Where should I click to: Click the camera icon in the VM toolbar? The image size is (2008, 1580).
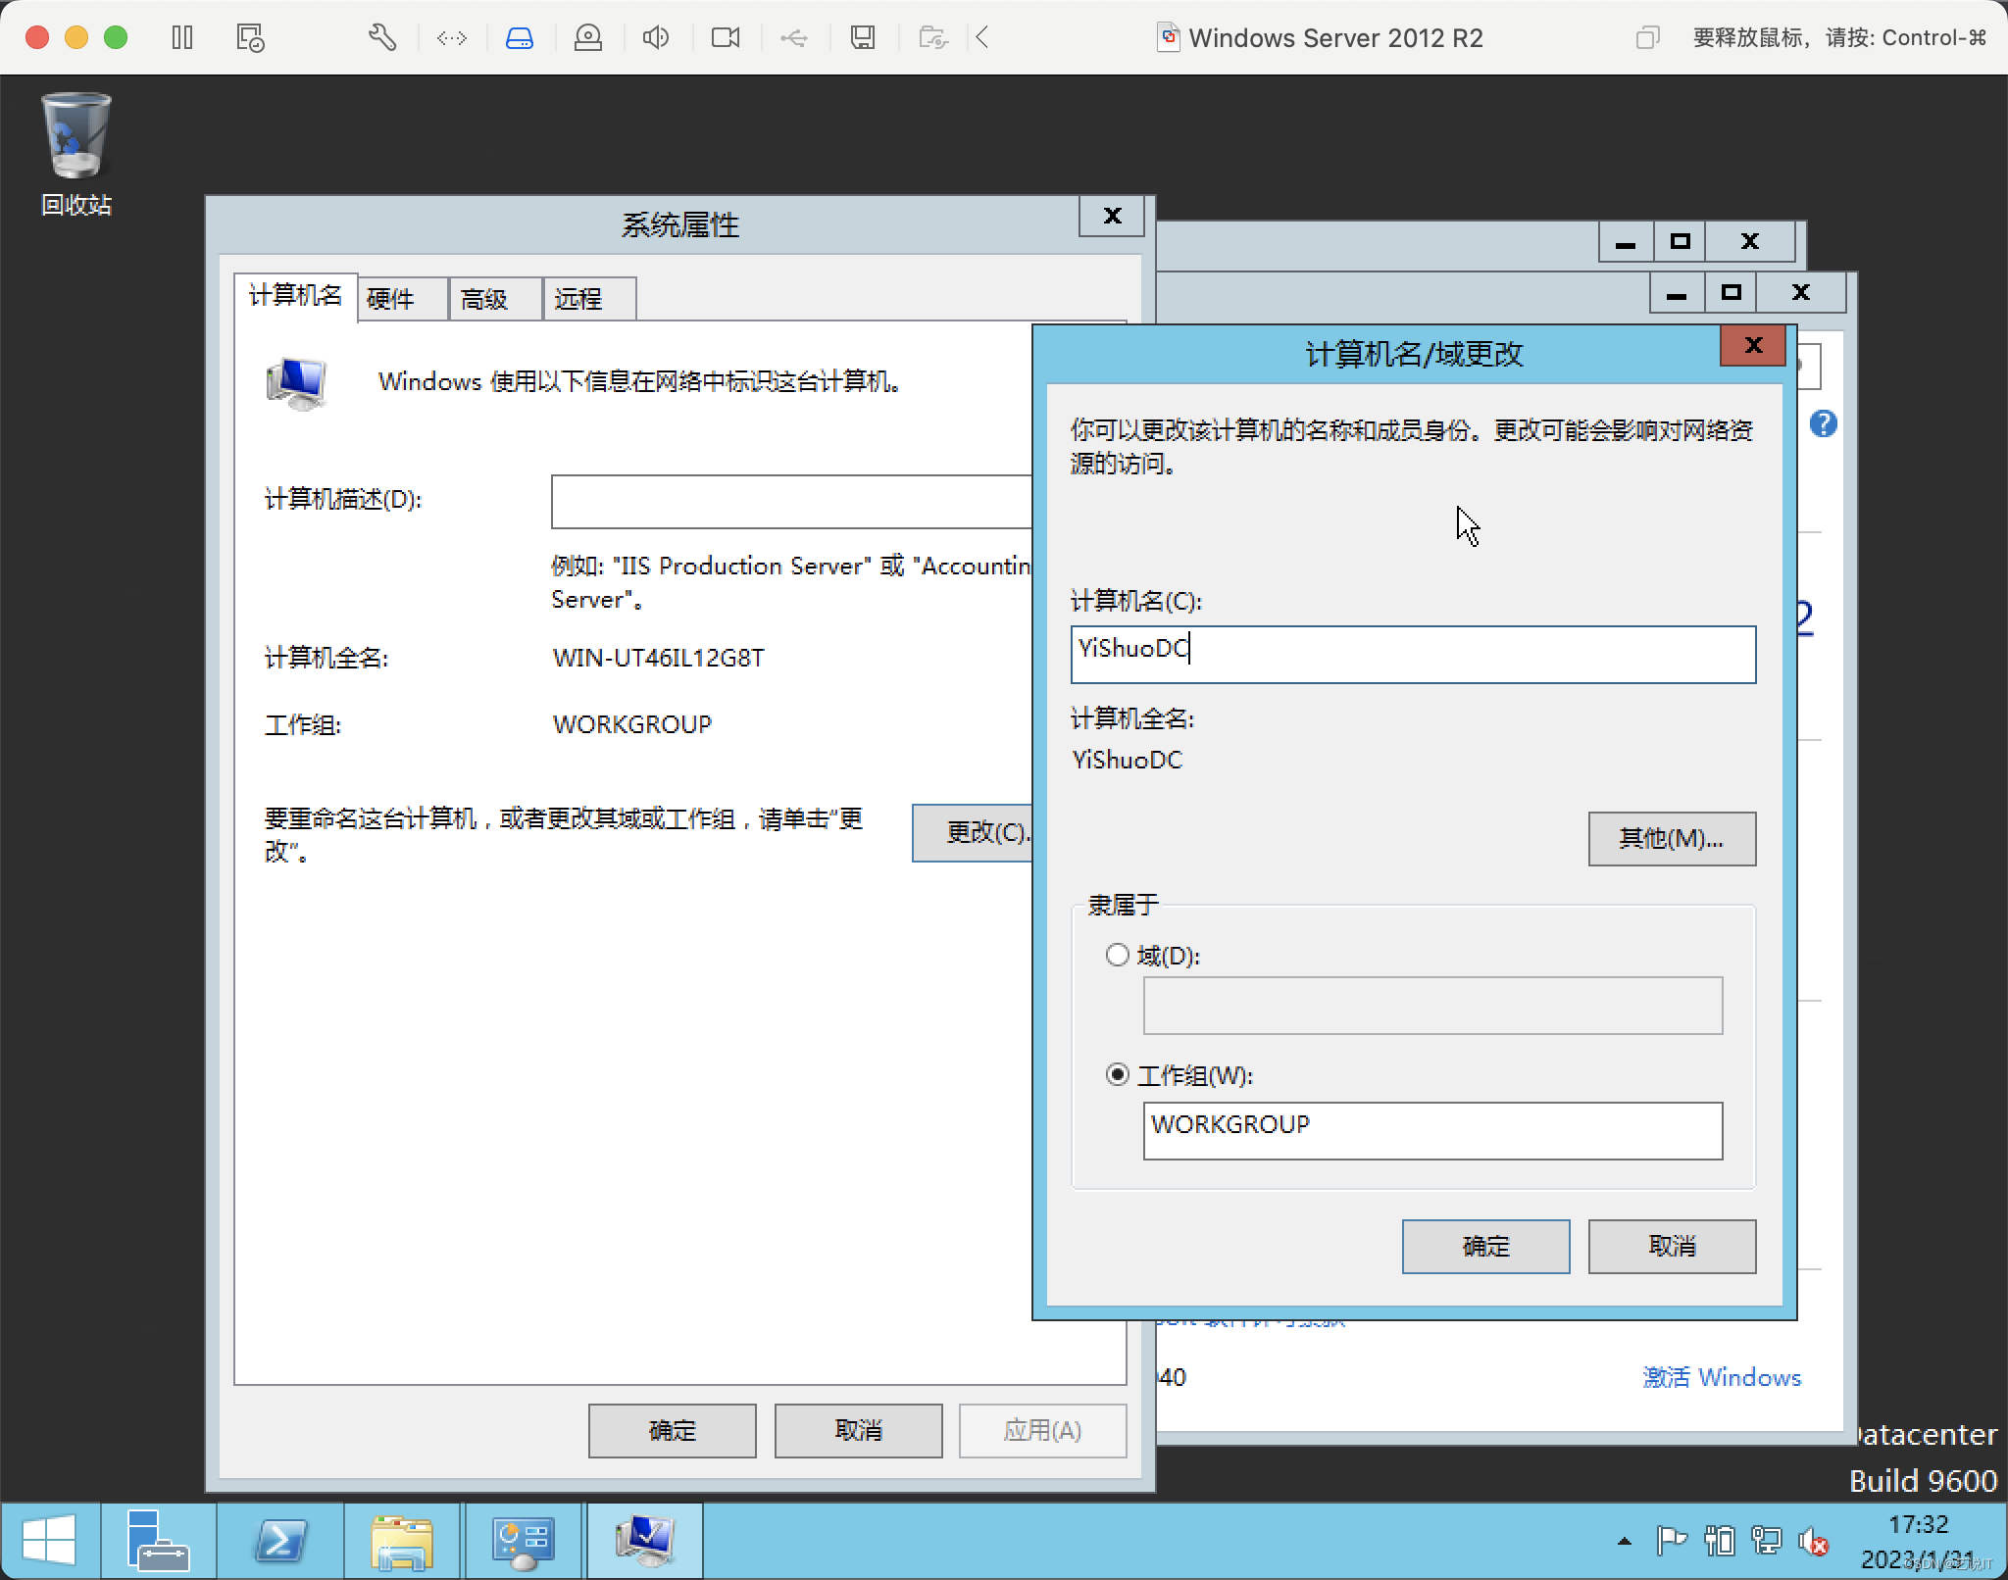[726, 38]
